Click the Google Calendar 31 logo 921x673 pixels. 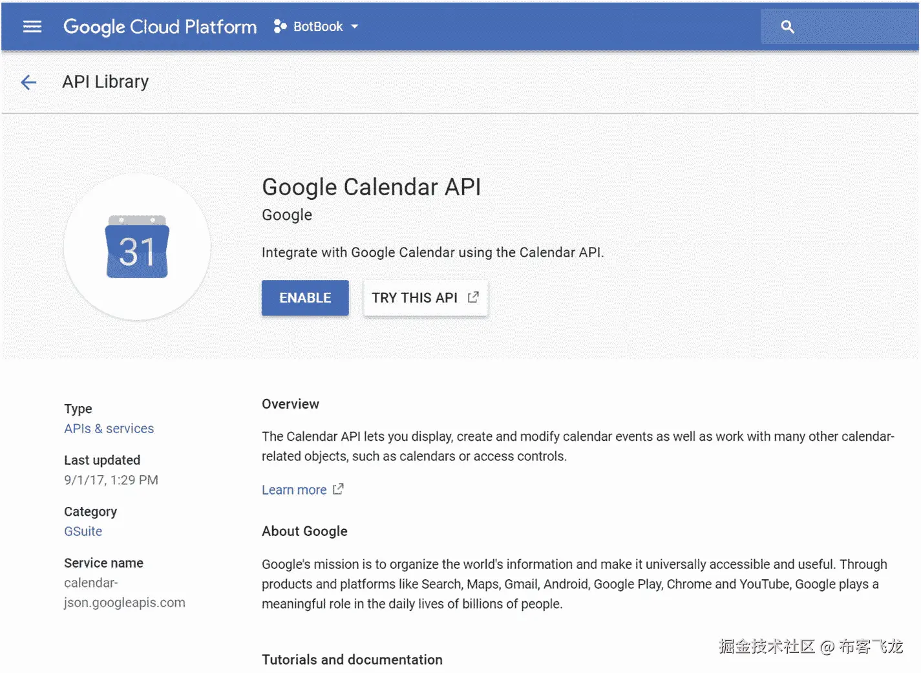pos(137,248)
